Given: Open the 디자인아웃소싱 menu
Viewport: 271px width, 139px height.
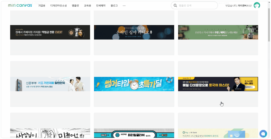Looking at the screenshot, I should pyautogui.click(x=58, y=6).
